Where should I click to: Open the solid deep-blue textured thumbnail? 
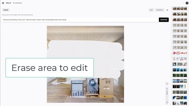coord(185,97)
